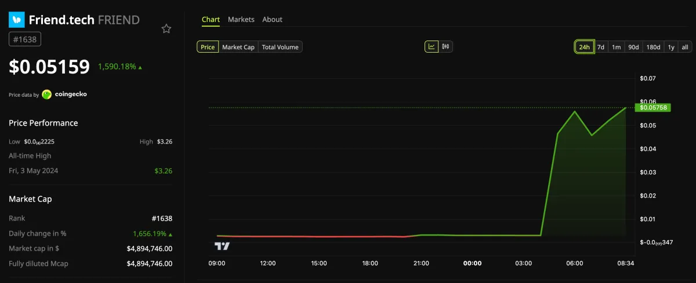Select the 90d time range
Image resolution: width=696 pixels, height=283 pixels.
[633, 47]
